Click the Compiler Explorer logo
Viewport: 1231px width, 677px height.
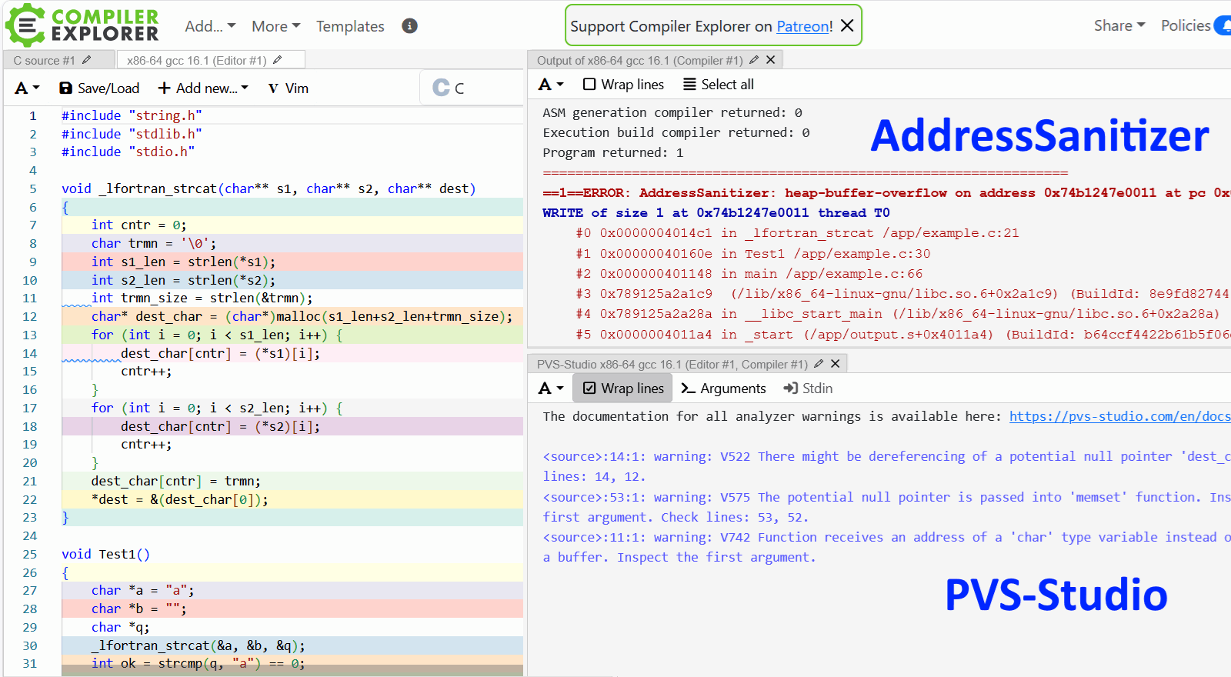(82, 25)
